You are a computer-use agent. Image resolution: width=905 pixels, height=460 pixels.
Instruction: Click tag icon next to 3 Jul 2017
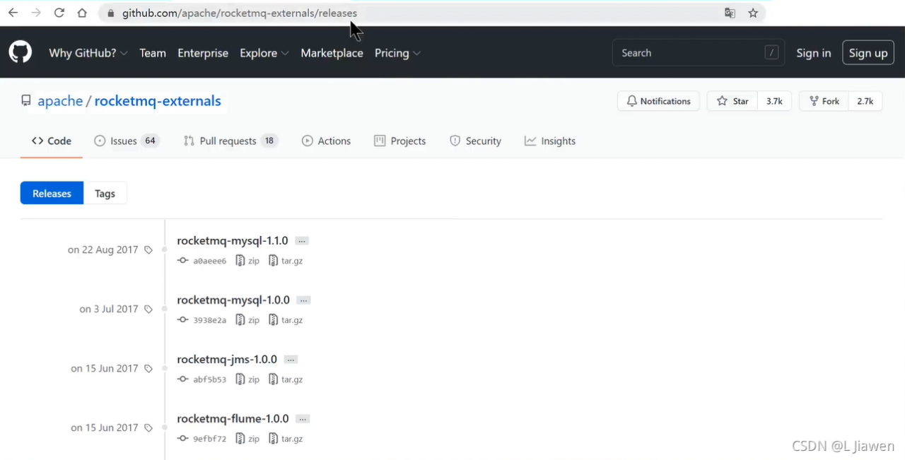coord(148,309)
